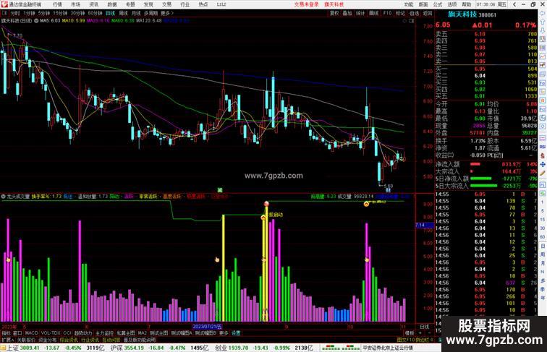Open the 模板 template dropdown

tap(410, 333)
